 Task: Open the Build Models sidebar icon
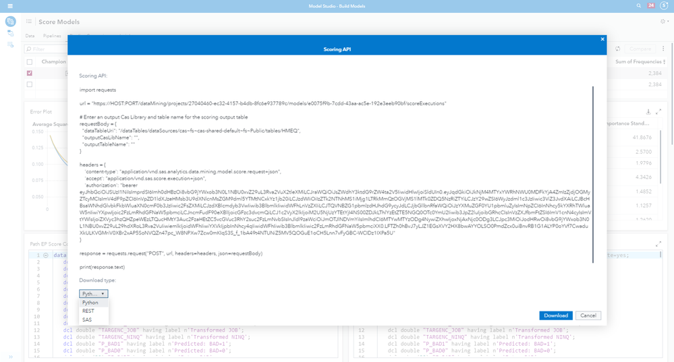point(10,21)
